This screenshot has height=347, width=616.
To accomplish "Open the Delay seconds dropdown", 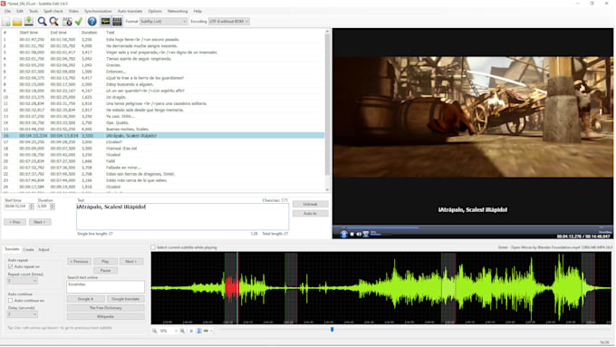I will point(23,314).
